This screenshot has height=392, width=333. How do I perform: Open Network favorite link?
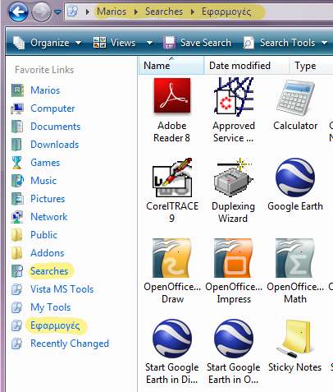pyautogui.click(x=49, y=217)
